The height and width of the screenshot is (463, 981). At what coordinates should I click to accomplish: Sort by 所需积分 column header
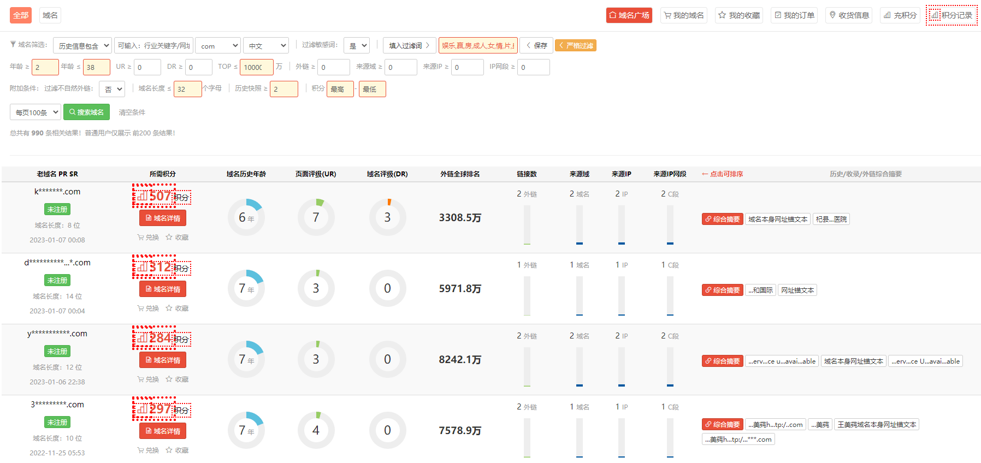pyautogui.click(x=163, y=174)
